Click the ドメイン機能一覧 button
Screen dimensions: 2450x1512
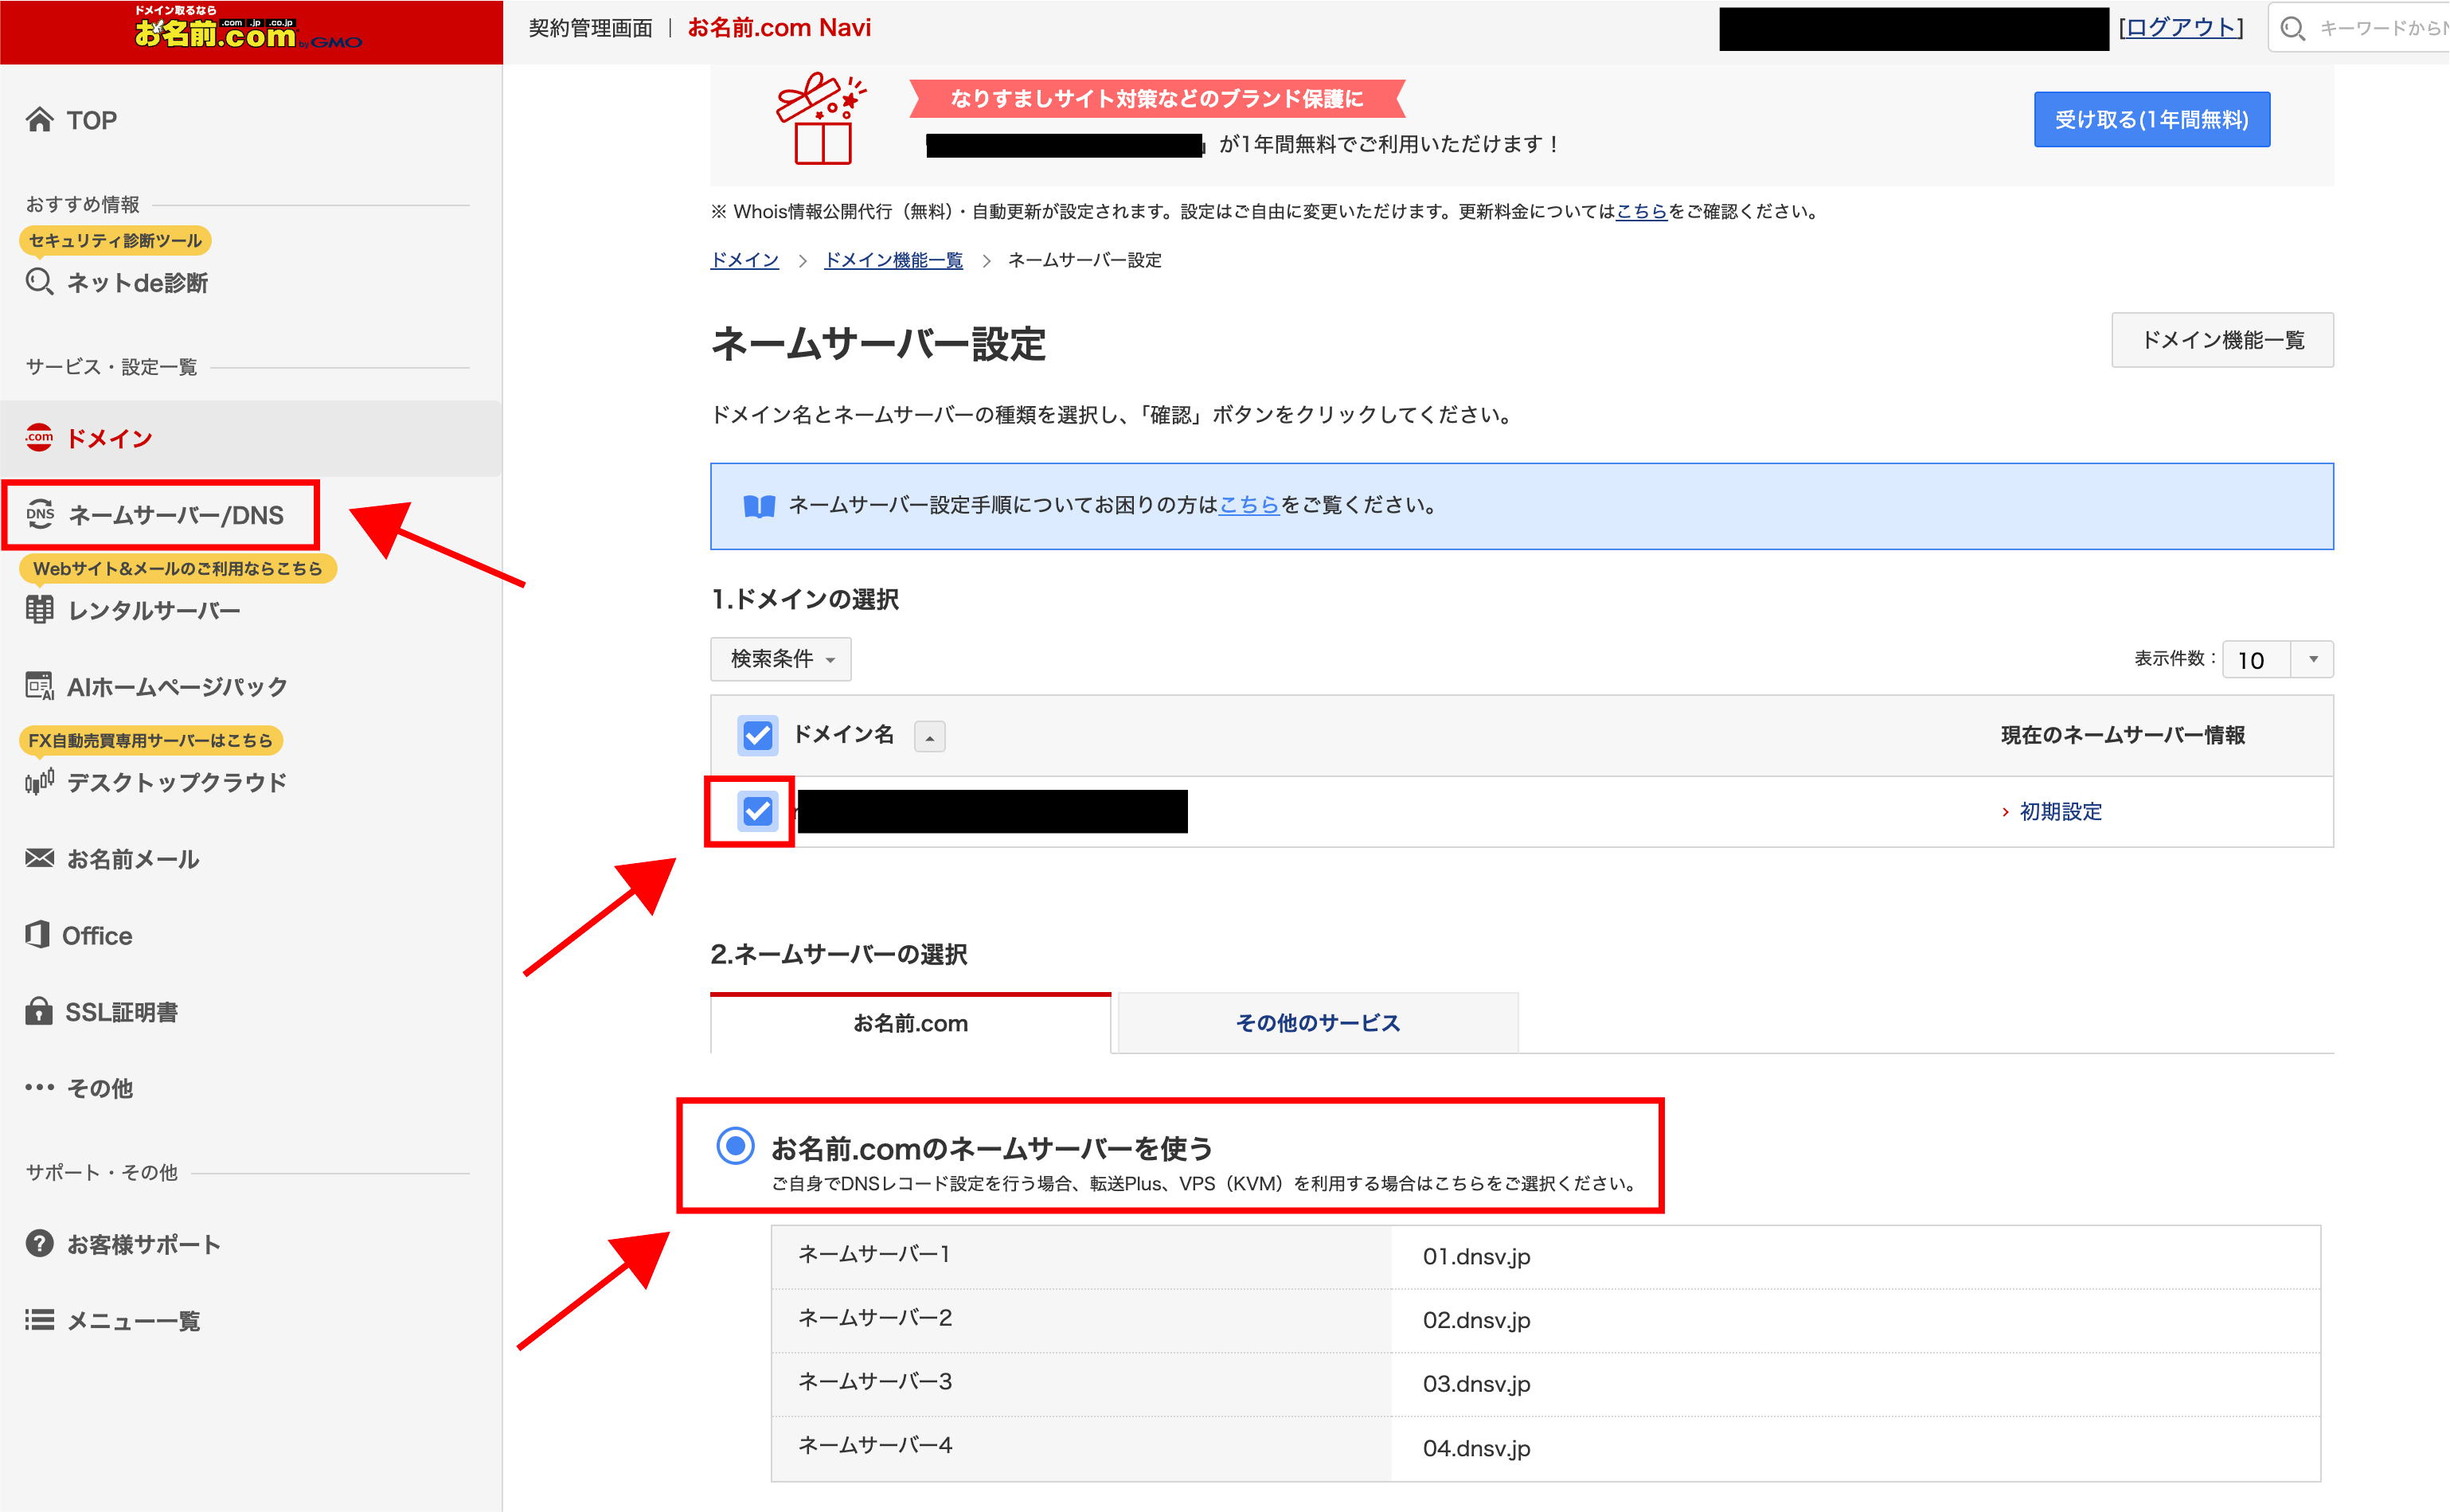click(2222, 340)
